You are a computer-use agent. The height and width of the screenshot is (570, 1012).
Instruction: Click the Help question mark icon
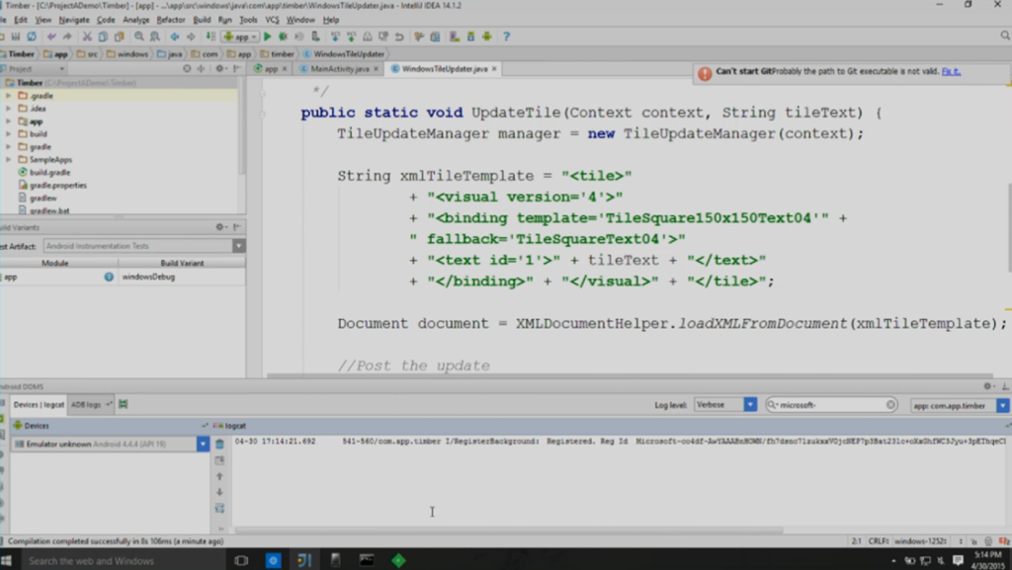[507, 37]
